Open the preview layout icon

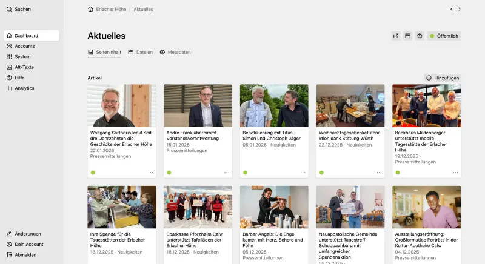point(407,36)
